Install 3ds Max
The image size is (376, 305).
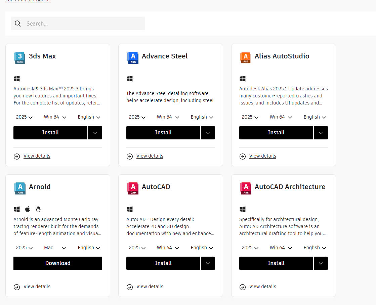tap(50, 133)
